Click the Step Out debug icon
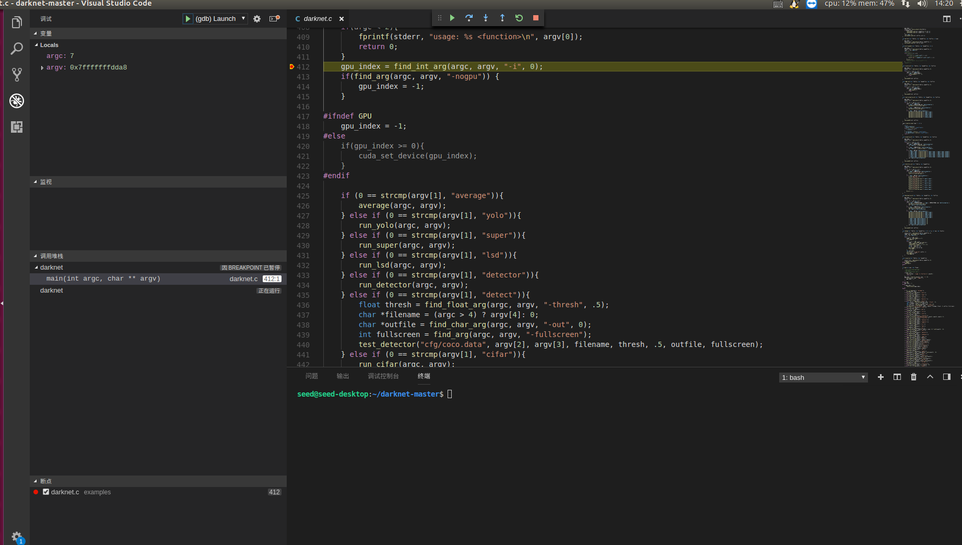The height and width of the screenshot is (545, 962). point(502,18)
